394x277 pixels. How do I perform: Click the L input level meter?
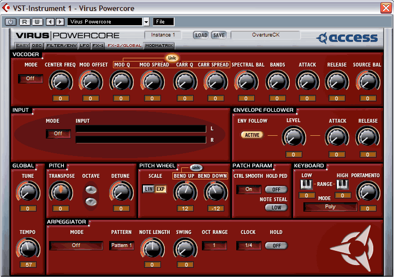(141, 129)
